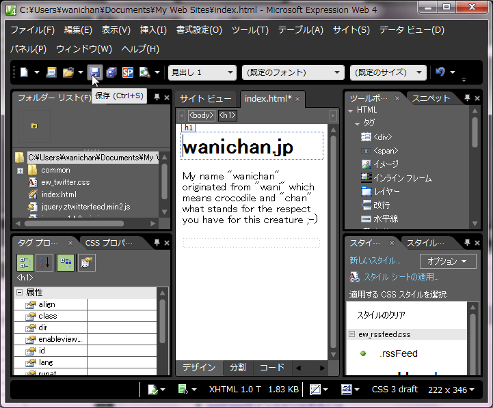Open the 書式設定(O) menu

[x=199, y=30]
